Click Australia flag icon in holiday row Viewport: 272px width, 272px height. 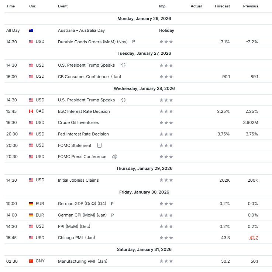[x=31, y=30]
